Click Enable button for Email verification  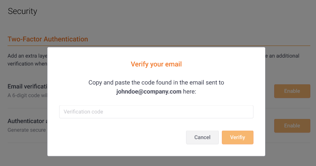click(x=292, y=91)
